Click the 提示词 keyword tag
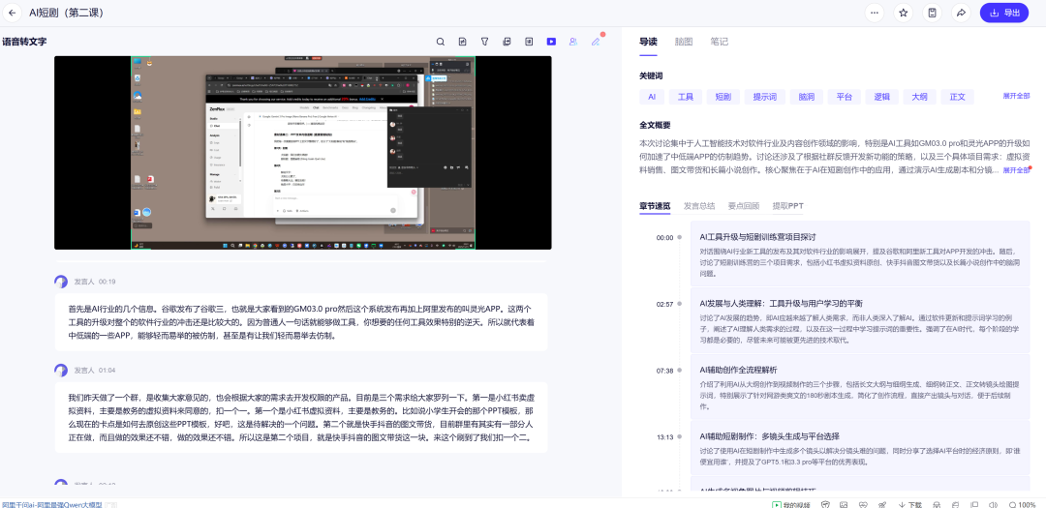1046x508 pixels. tap(764, 97)
